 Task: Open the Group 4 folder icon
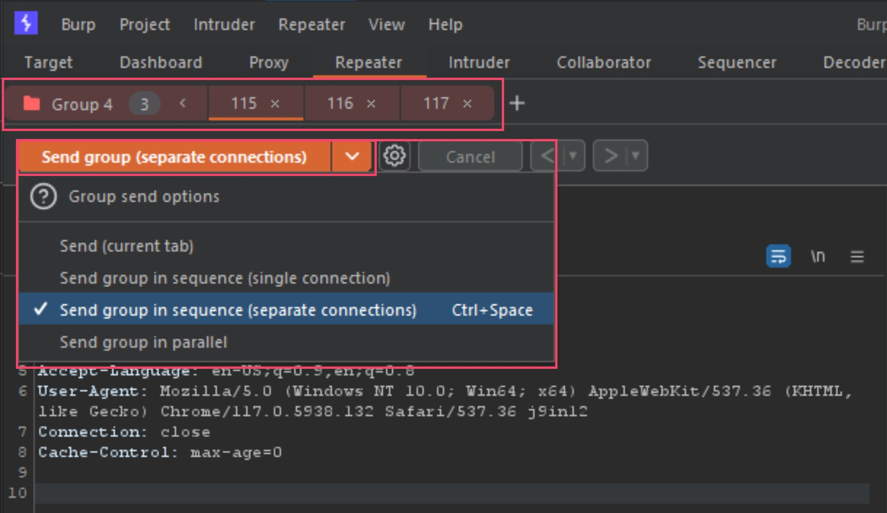pos(31,103)
